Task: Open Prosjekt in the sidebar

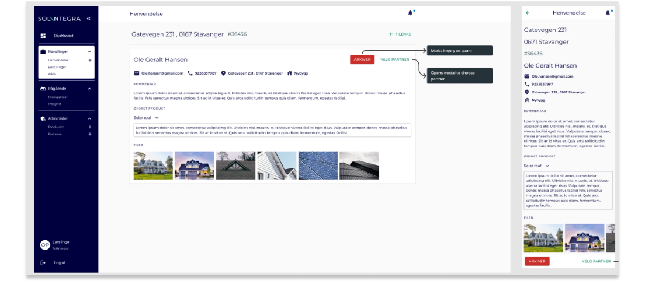Action: [54, 104]
